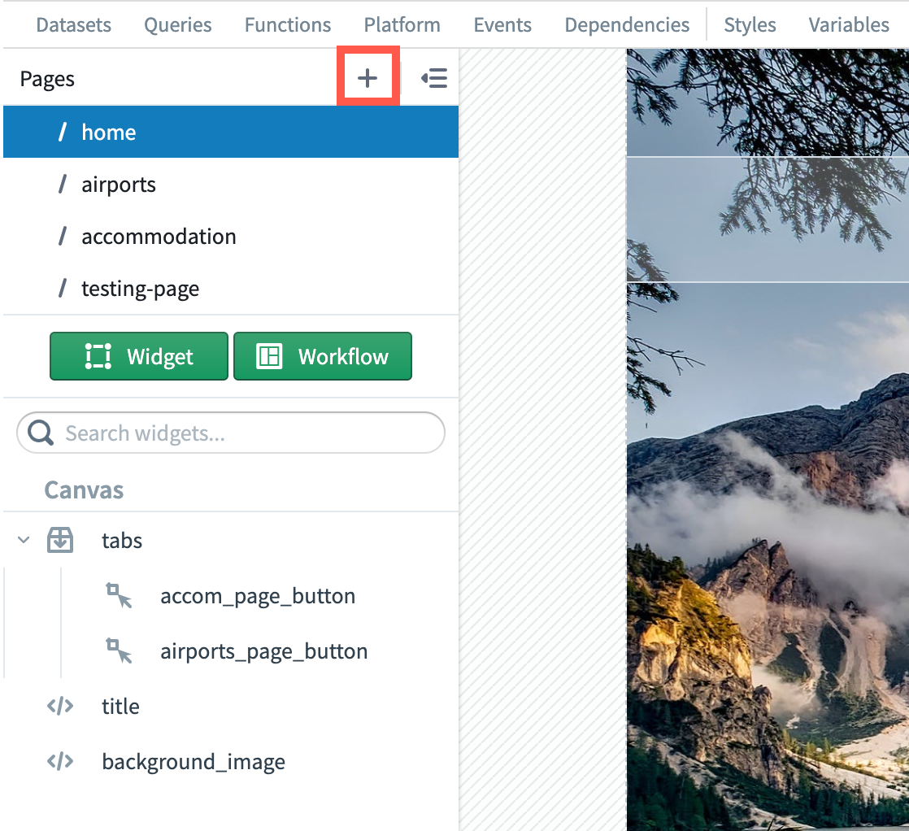Click the code icon beside background_image
Screen dimensions: 909x831
60,761
